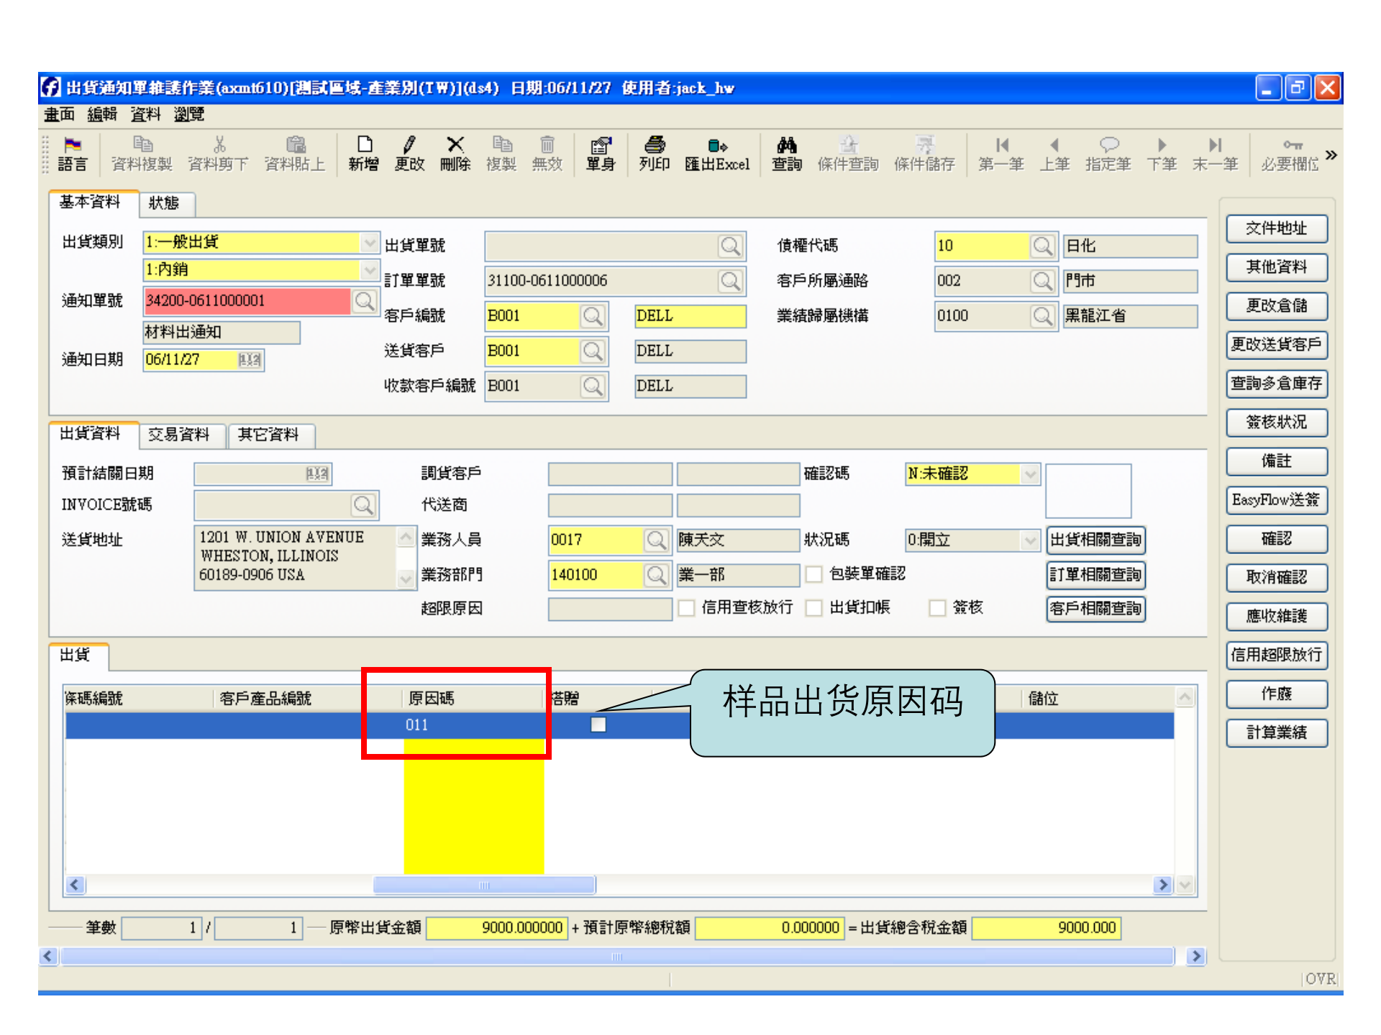Toggle the 簽核 checkbox
1381x1035 pixels.
click(x=937, y=608)
